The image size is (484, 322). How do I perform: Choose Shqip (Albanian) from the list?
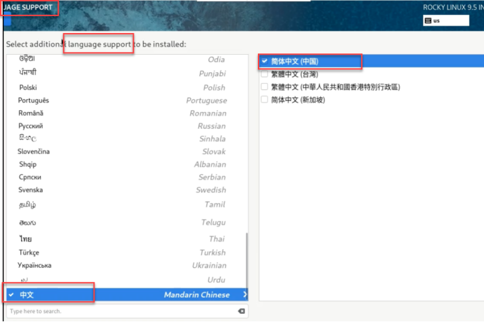coord(122,165)
